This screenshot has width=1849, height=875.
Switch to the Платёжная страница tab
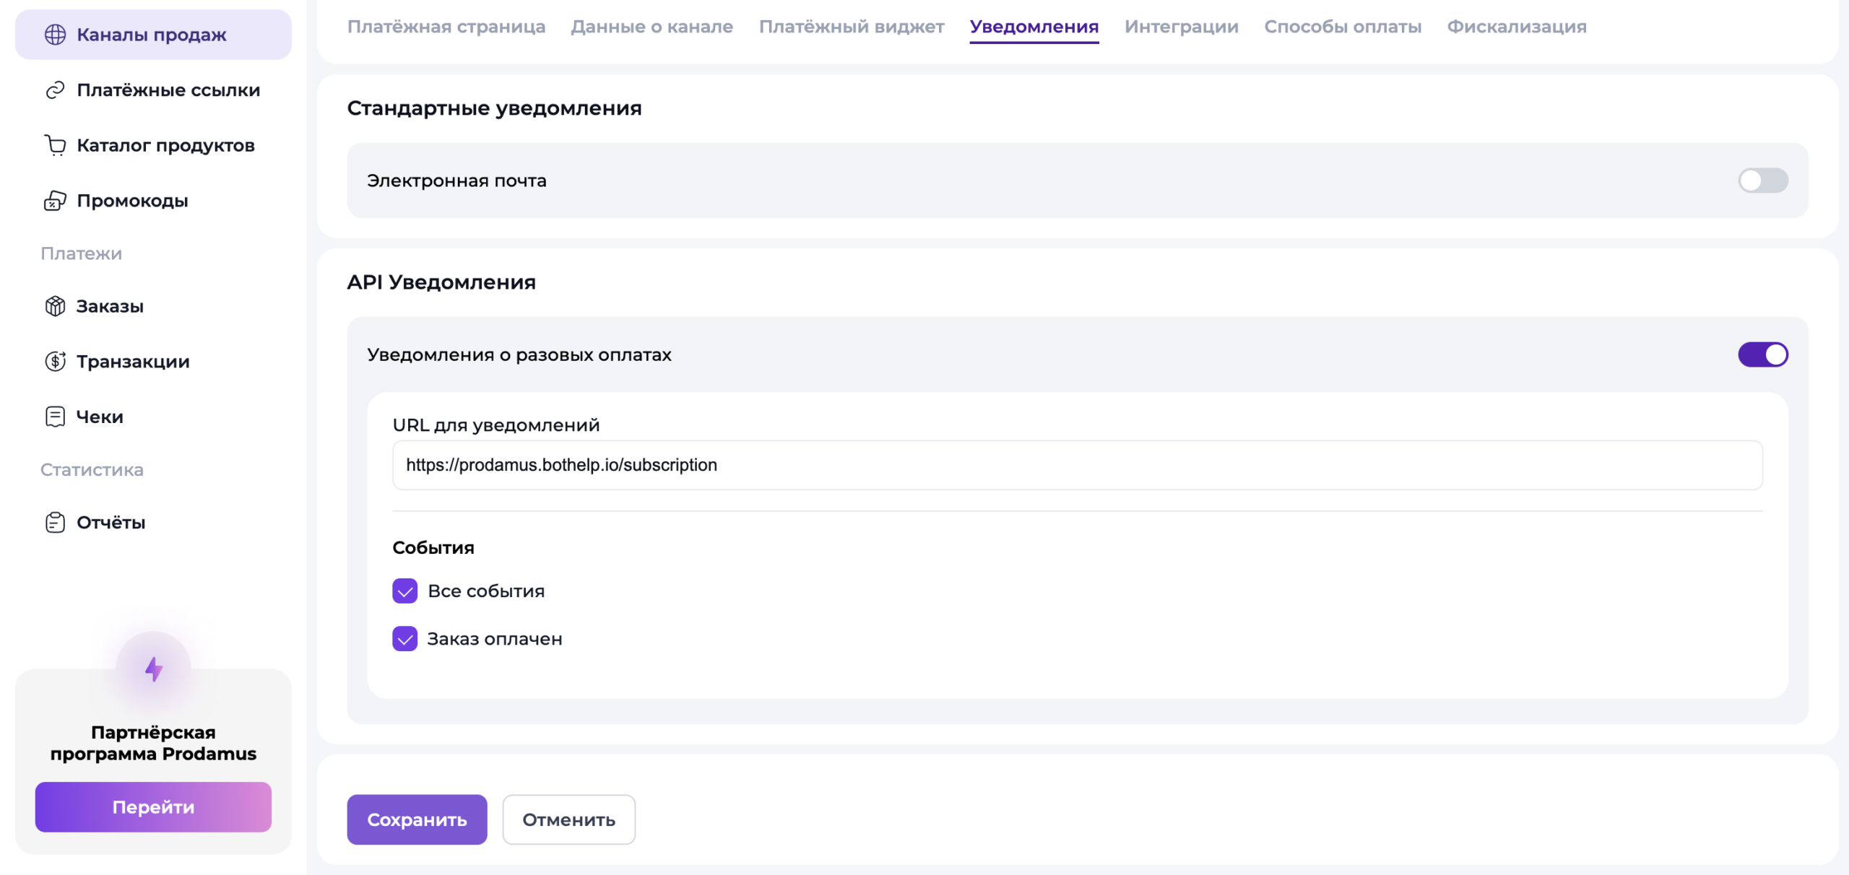coord(446,27)
